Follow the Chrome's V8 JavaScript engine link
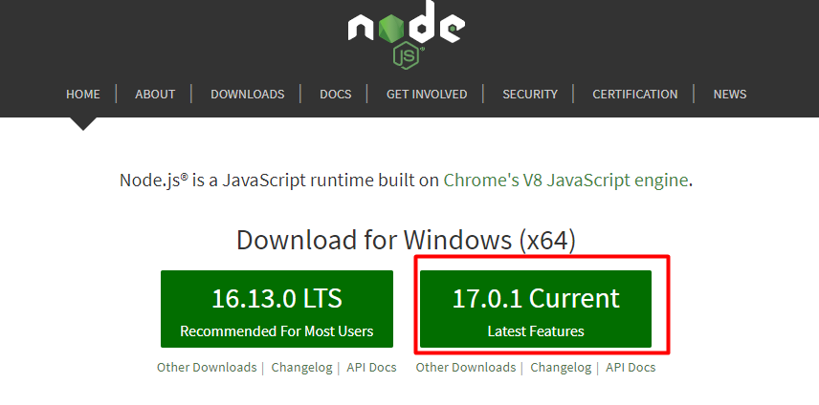The height and width of the screenshot is (405, 819). click(x=565, y=181)
